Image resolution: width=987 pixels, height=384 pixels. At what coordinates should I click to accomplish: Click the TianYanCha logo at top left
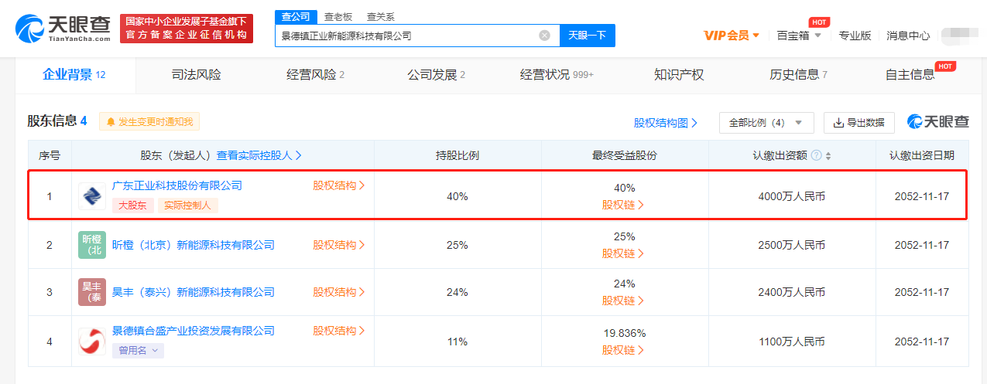(x=63, y=28)
